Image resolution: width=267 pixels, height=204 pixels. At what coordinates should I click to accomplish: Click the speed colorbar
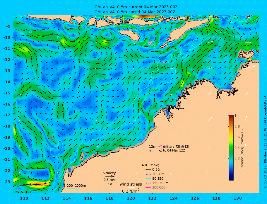click(231, 148)
